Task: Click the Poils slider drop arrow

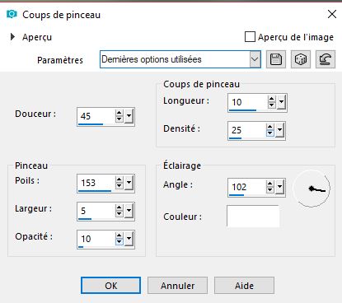Action: (x=129, y=183)
